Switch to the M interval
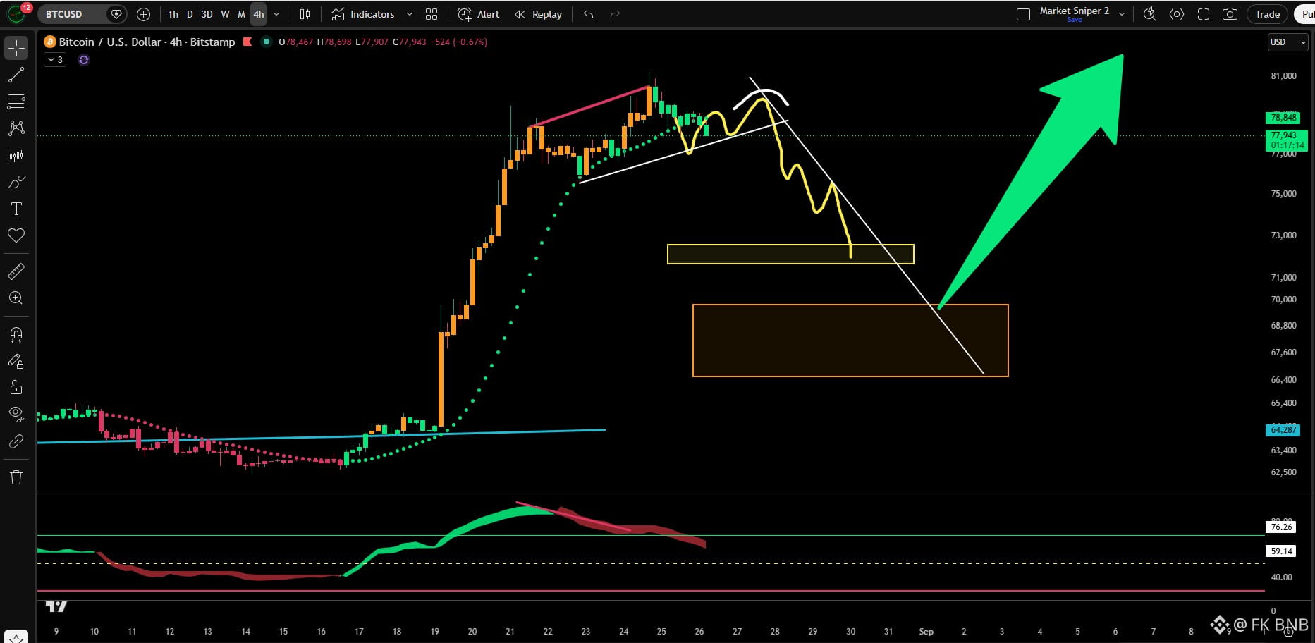The image size is (1315, 643). coord(241,14)
